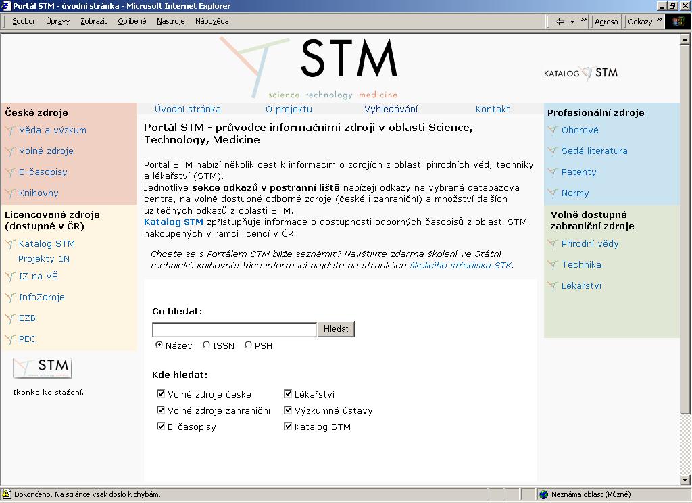This screenshot has width=692, height=503.
Task: Select the ISSN radio button
Action: (x=206, y=345)
